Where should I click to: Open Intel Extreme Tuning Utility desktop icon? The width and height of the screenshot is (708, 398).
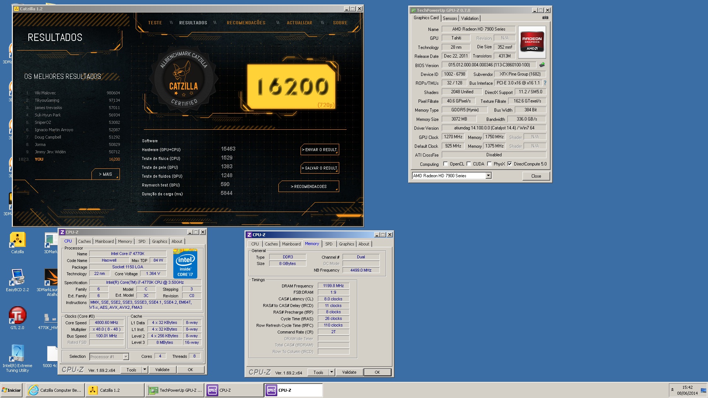tap(17, 358)
